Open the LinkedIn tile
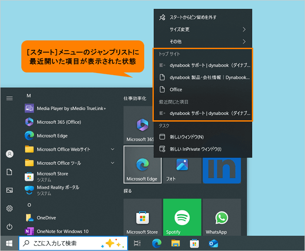This screenshot has width=305, height=251. (x=222, y=170)
